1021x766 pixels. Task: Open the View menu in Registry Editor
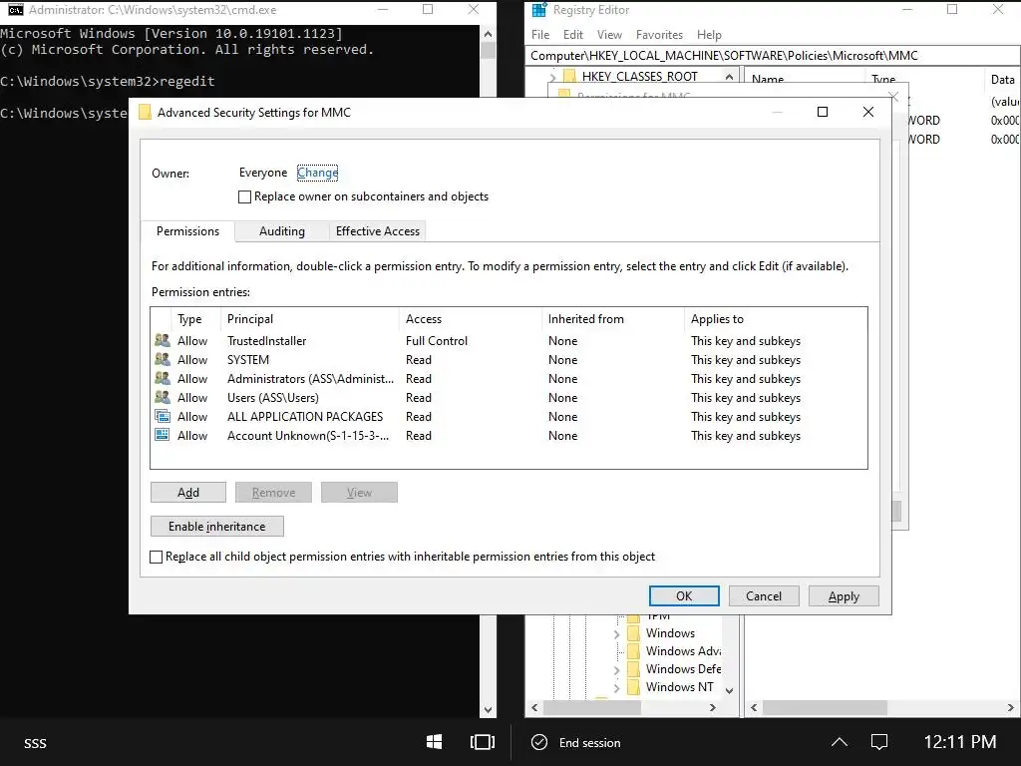pyautogui.click(x=609, y=35)
